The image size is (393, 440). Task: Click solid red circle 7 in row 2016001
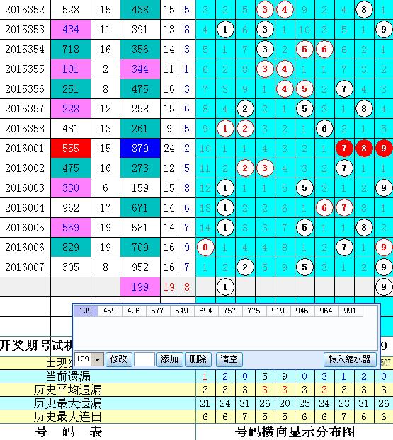tap(344, 148)
